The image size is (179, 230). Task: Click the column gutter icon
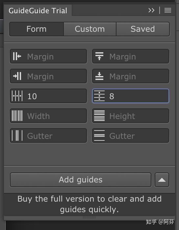pyautogui.click(x=17, y=135)
